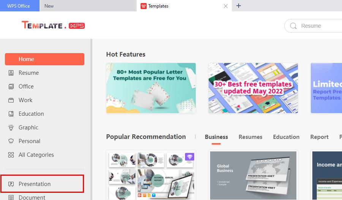The image size is (342, 200).
Task: Open the Graphic category link
Action: coord(28,128)
